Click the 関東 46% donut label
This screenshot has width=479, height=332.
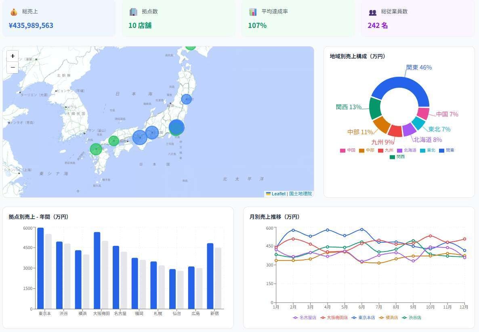[419, 67]
